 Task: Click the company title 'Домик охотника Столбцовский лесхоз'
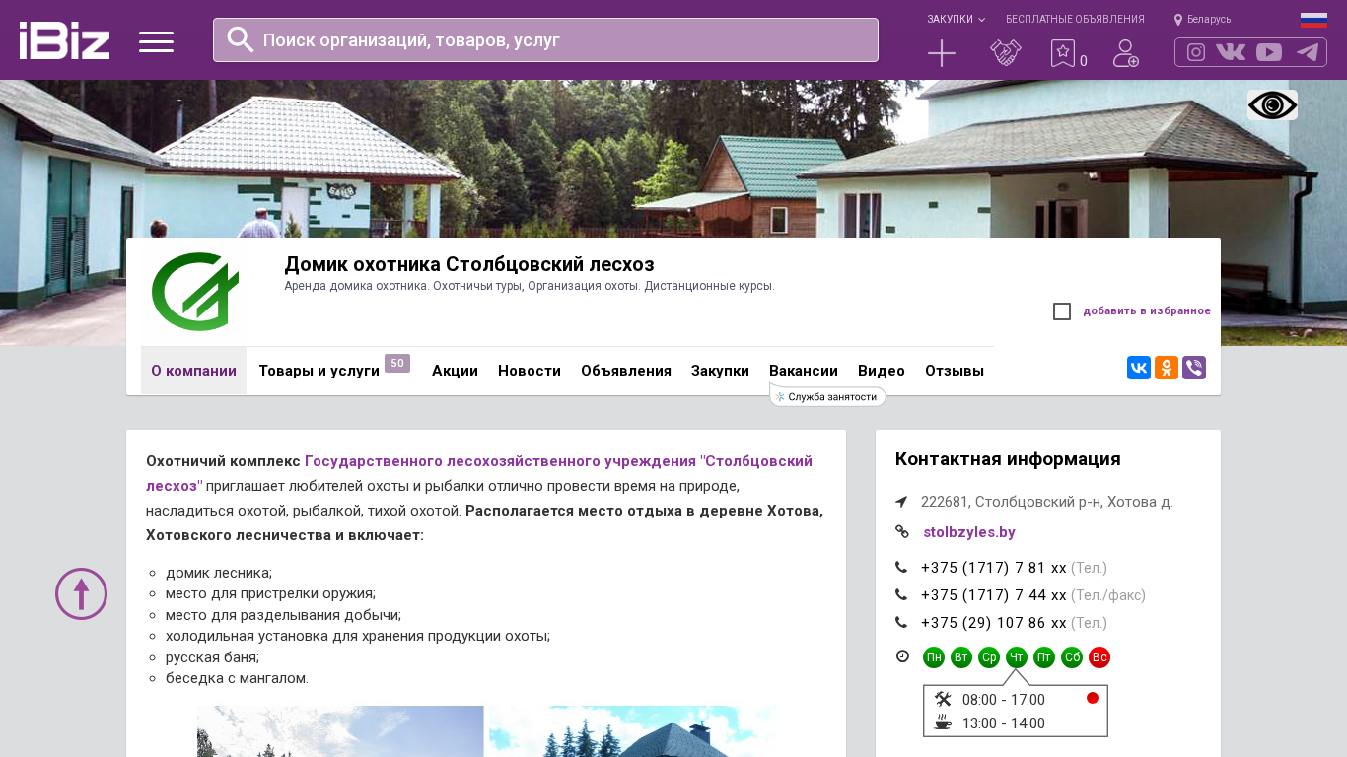tap(469, 264)
